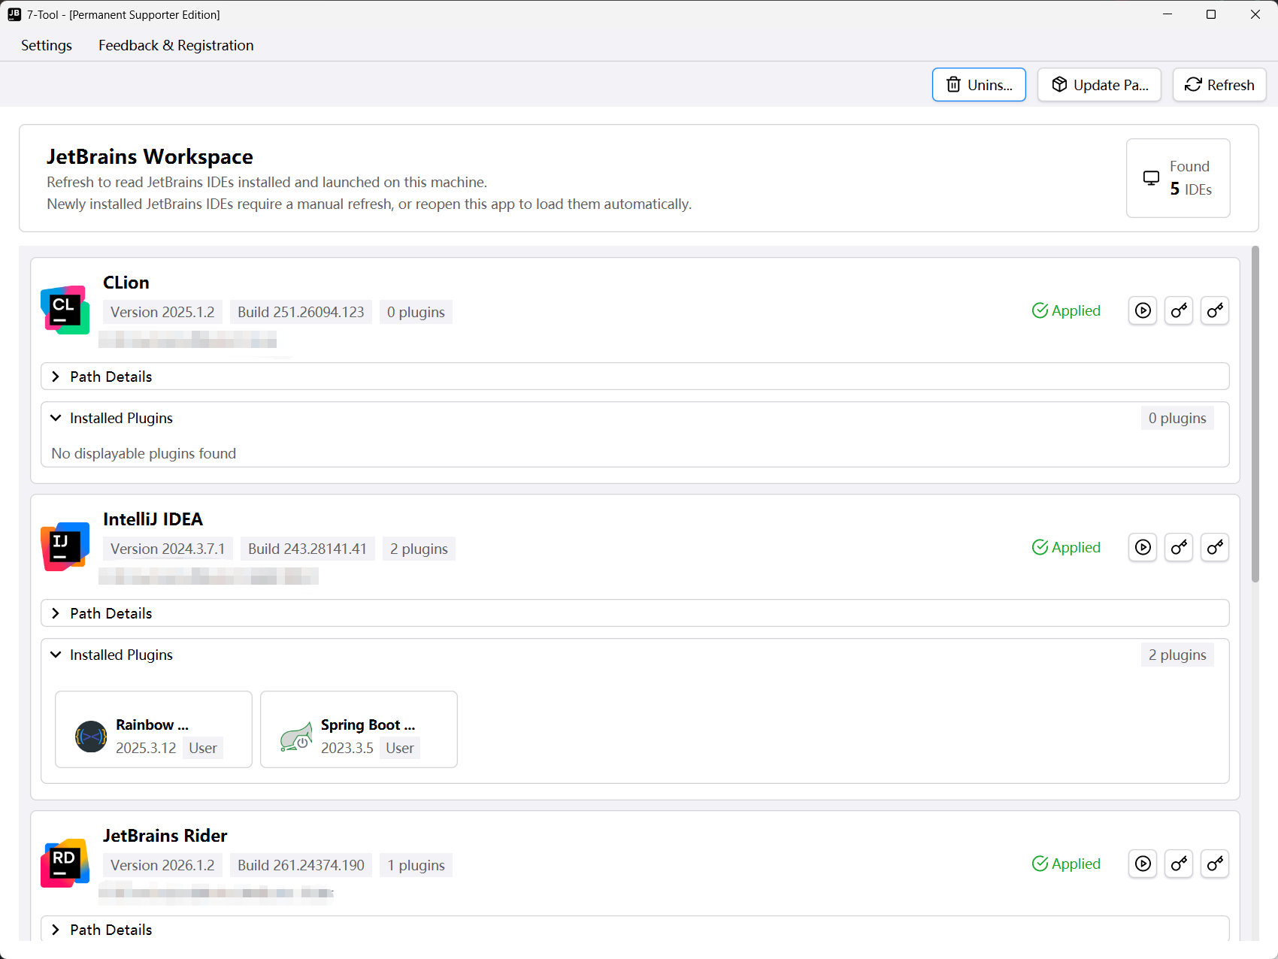Viewport: 1278px width, 959px height.
Task: Click the right key button in IntelliJ IDEA row
Action: click(x=1215, y=547)
